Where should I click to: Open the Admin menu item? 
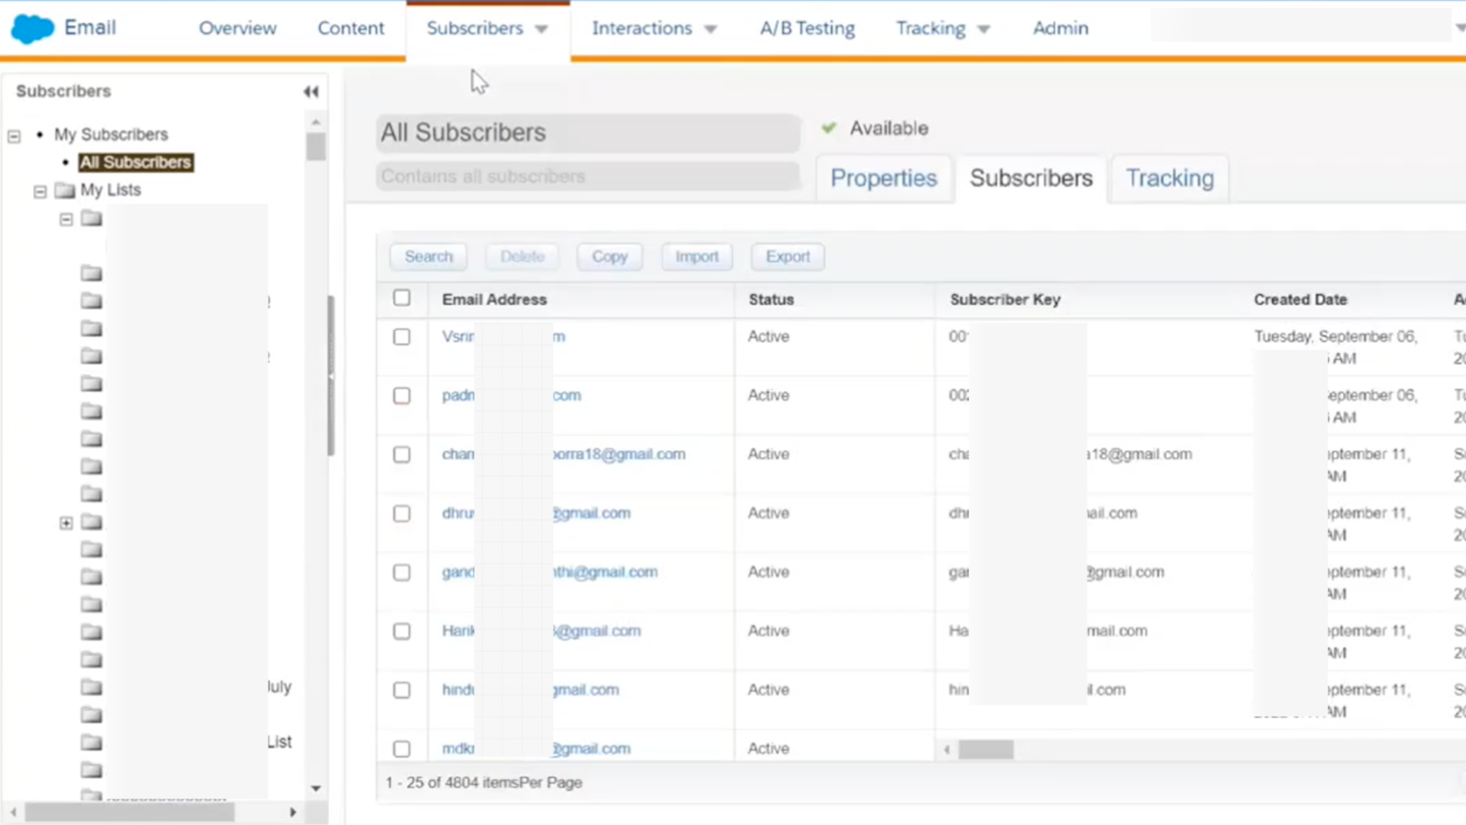pos(1061,28)
